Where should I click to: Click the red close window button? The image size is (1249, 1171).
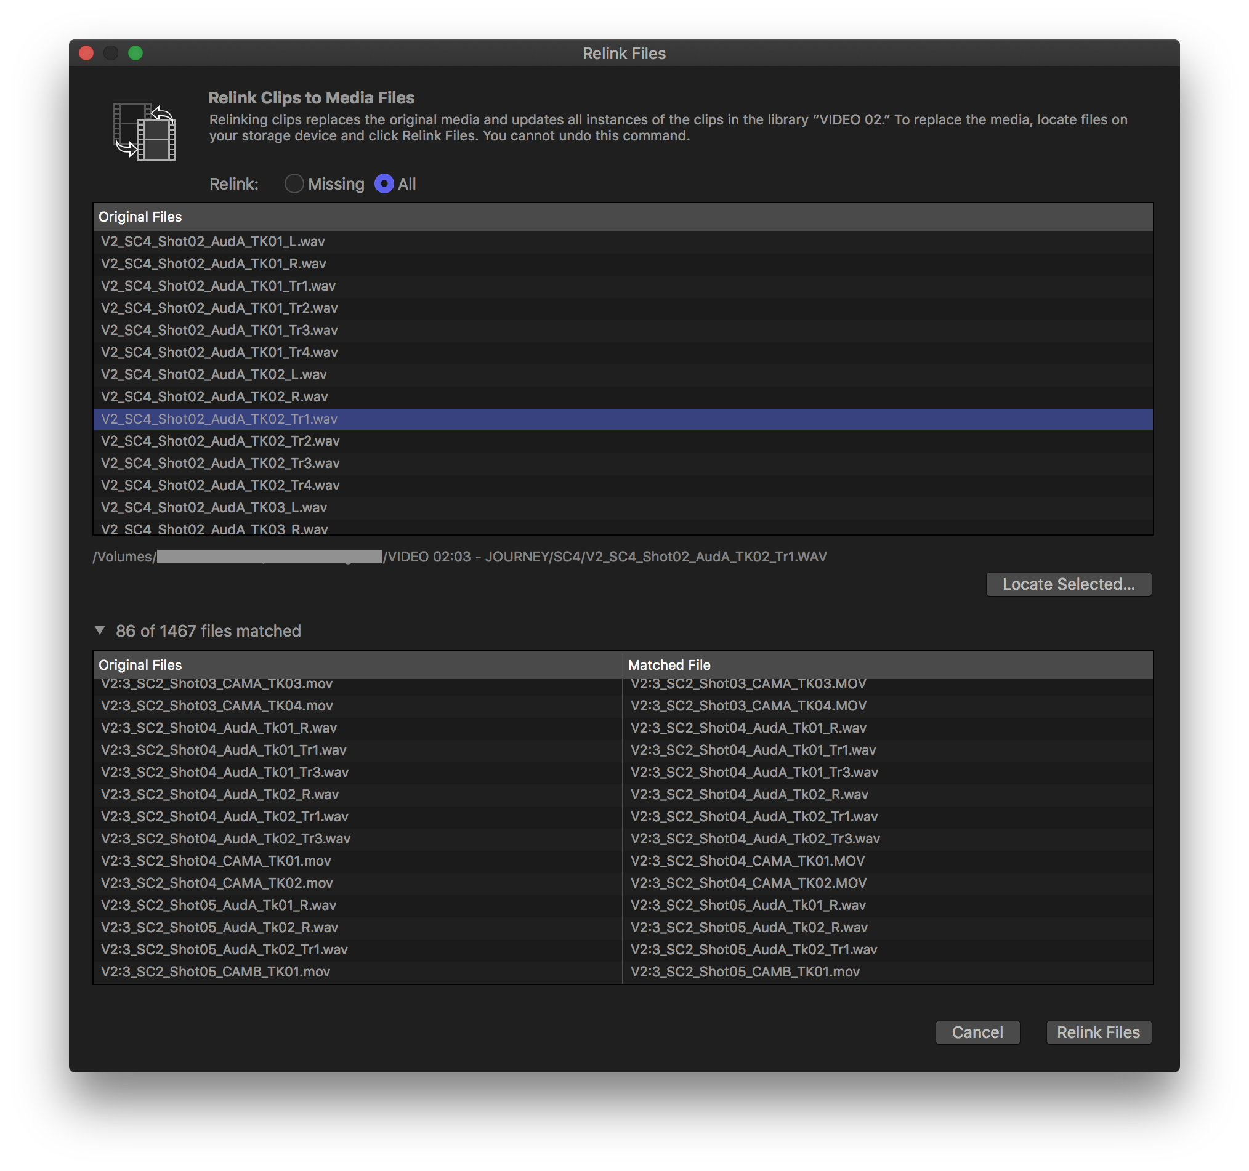87,54
